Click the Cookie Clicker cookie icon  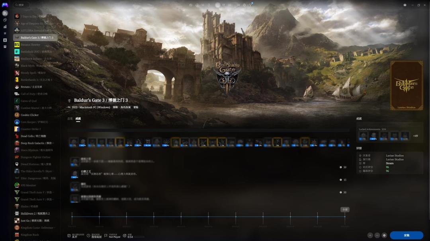(x=17, y=115)
